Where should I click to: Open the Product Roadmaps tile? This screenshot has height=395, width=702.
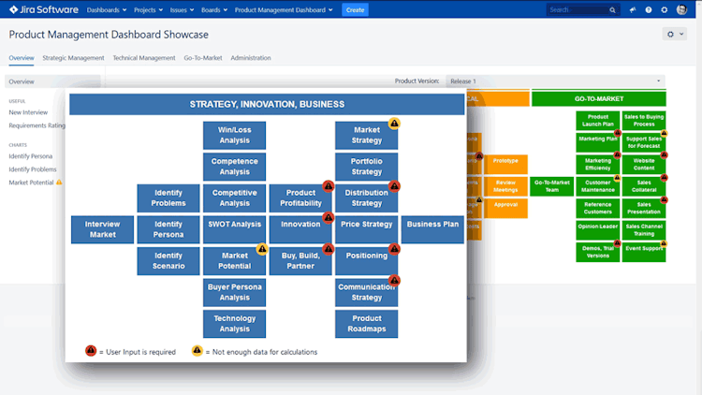[366, 324]
